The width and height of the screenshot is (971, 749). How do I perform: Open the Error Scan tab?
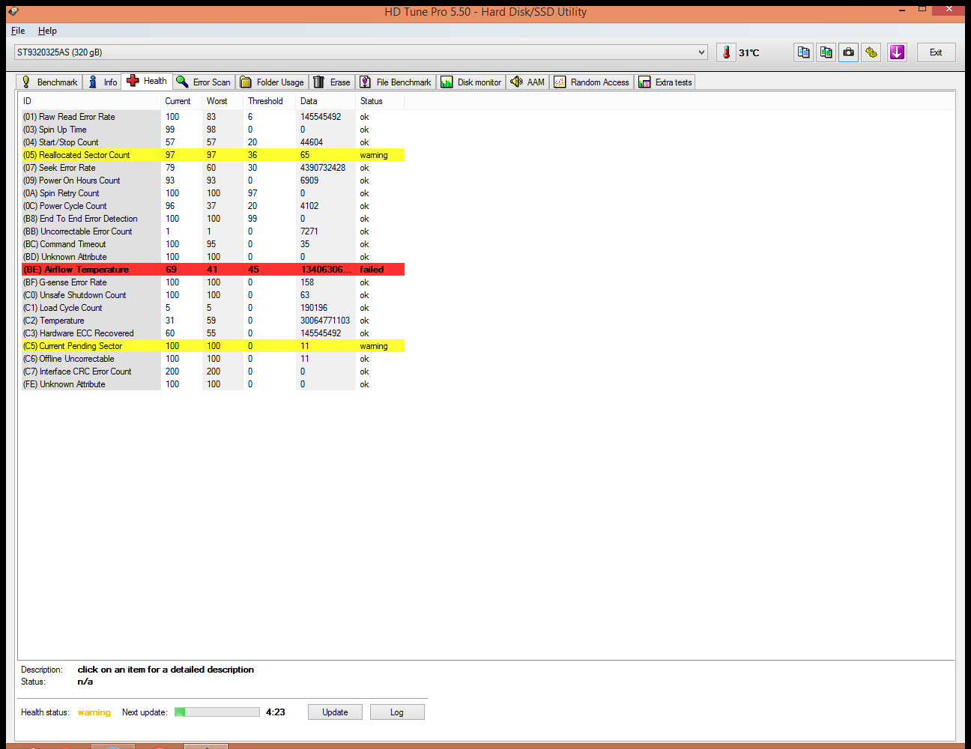(204, 82)
